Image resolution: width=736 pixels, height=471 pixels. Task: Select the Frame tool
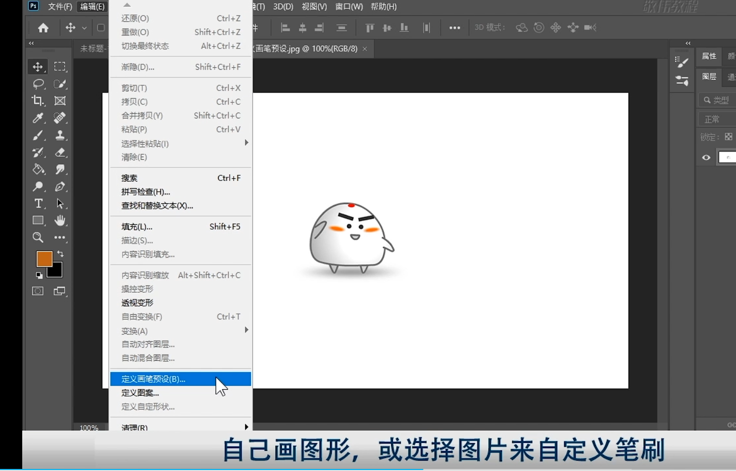coord(60,101)
